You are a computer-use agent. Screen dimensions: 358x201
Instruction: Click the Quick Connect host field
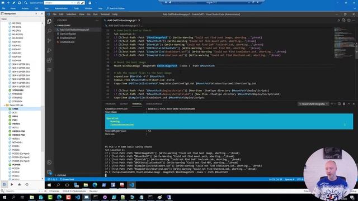58,3
